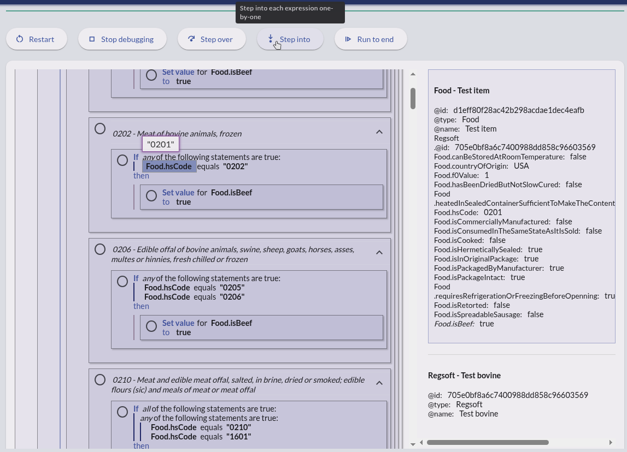Collapse the 0210 salted meat rule
This screenshot has height=452, width=627.
pos(379,383)
